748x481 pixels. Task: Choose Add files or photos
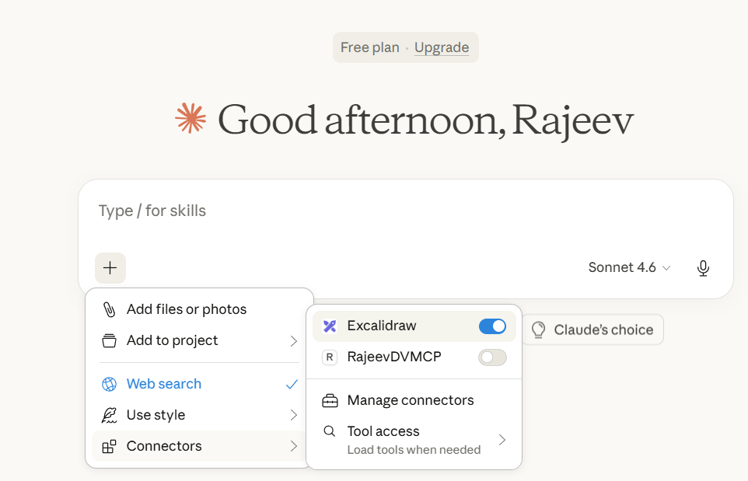coord(186,309)
